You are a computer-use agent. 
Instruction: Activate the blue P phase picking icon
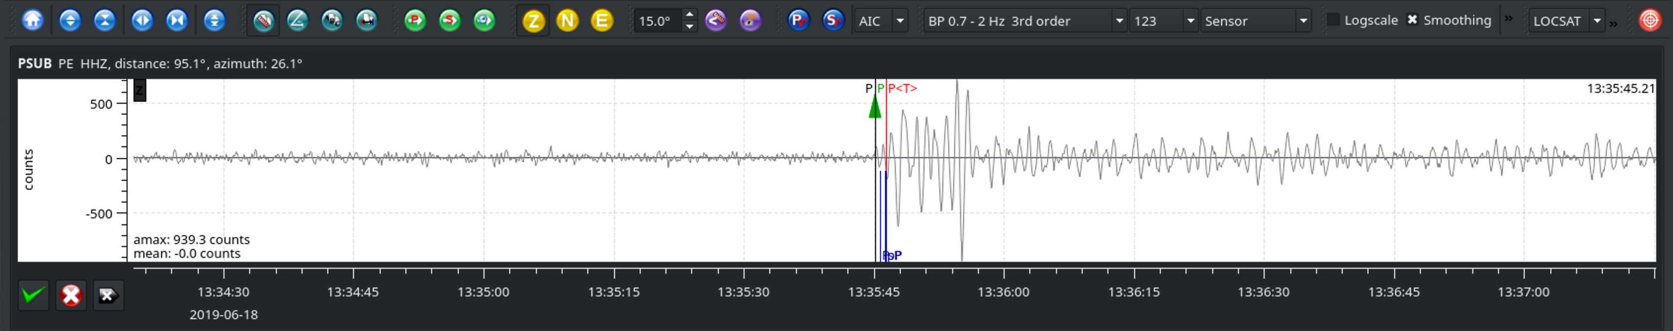(x=798, y=21)
